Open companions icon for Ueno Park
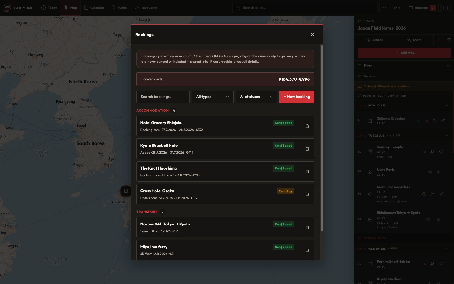The width and height of the screenshot is (454, 284). coord(430,172)
